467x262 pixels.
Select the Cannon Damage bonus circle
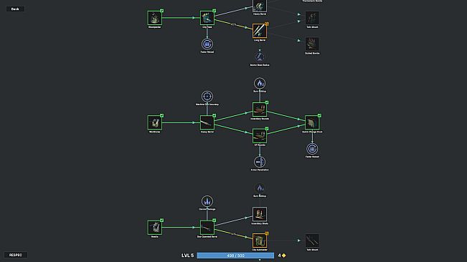207,201
